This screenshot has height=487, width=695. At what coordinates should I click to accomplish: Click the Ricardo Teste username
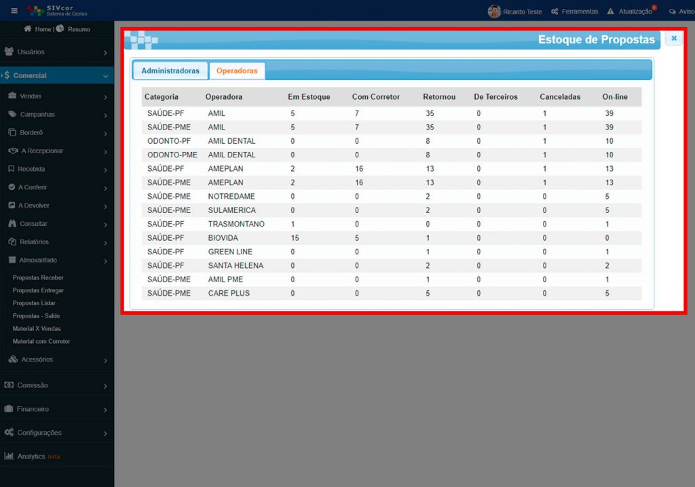pos(523,12)
